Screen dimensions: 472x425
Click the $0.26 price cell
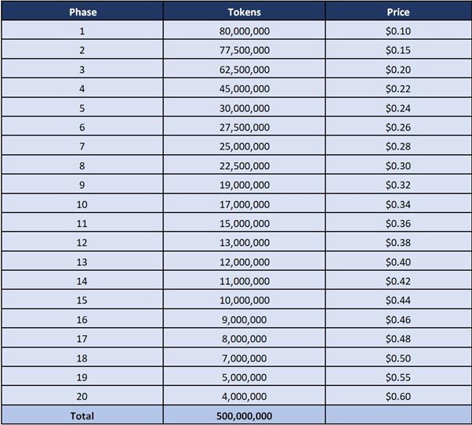click(398, 127)
